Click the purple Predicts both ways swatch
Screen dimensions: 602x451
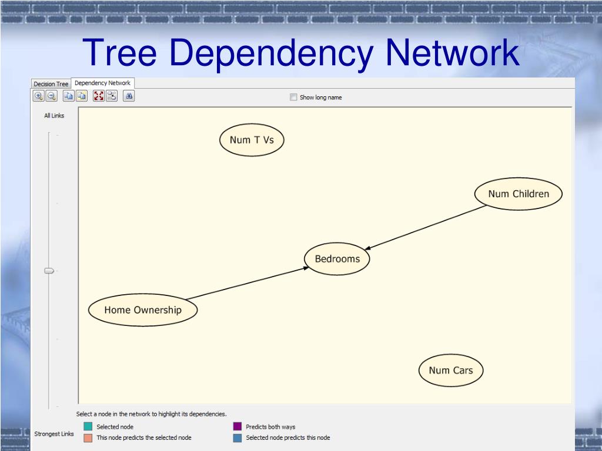coord(238,426)
